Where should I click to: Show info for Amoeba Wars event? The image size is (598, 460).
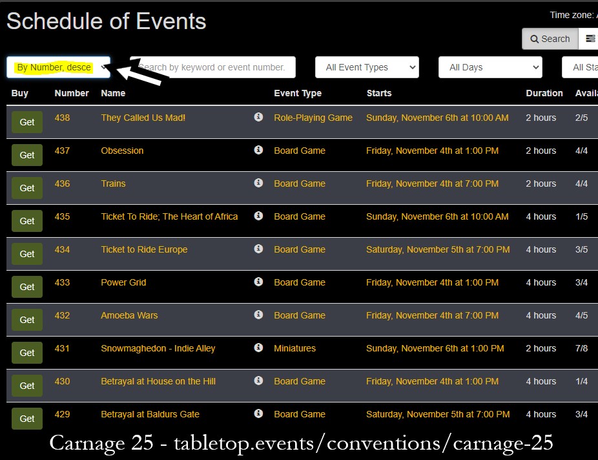pos(258,315)
